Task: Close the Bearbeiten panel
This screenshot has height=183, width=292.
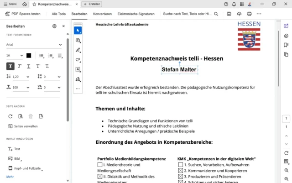Action: pyautogui.click(x=63, y=26)
